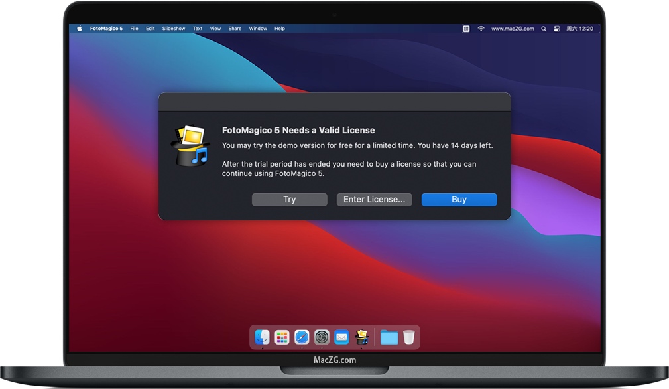Screen dimensions: 669x389
Task: Click the Try button
Action: [290, 199]
